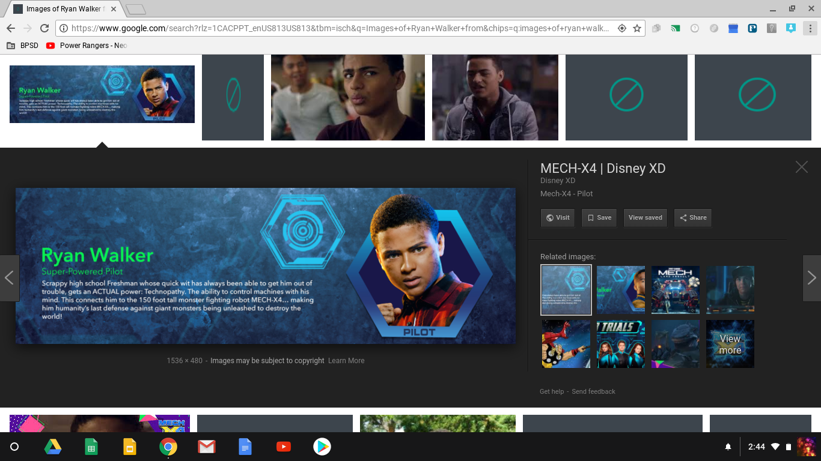Screen dimensions: 821x461
Task: Click the 2:44 clock in status tray
Action: 757,447
